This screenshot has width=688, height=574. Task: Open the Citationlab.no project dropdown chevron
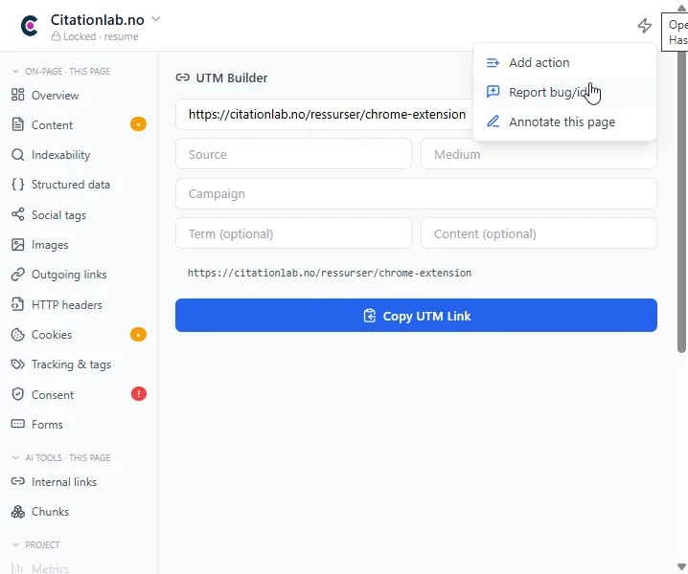[x=156, y=19]
